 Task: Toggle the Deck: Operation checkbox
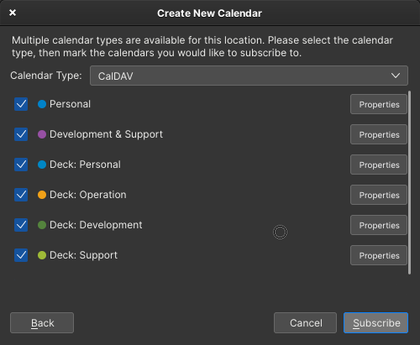click(21, 195)
